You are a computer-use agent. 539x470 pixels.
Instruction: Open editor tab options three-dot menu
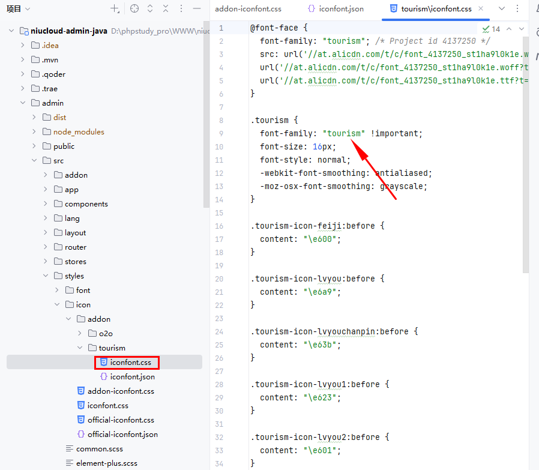[x=517, y=8]
